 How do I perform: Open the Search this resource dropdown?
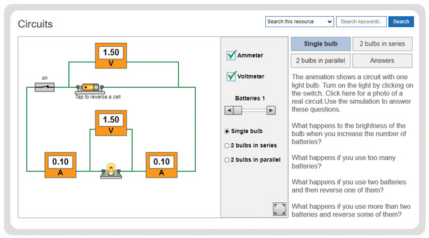coord(299,21)
